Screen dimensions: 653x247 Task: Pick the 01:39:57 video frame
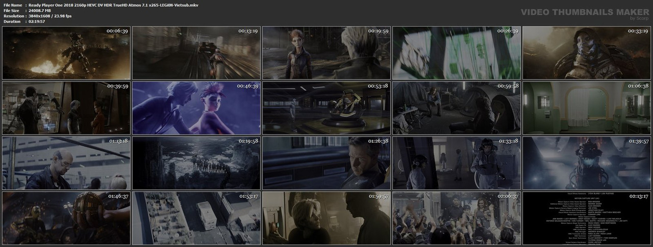(x=587, y=162)
